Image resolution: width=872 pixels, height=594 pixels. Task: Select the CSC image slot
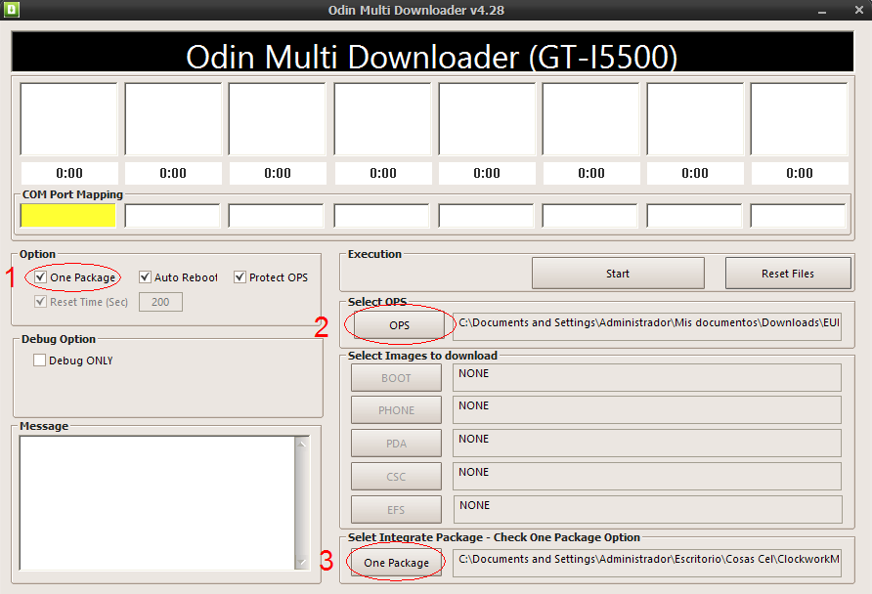click(395, 476)
